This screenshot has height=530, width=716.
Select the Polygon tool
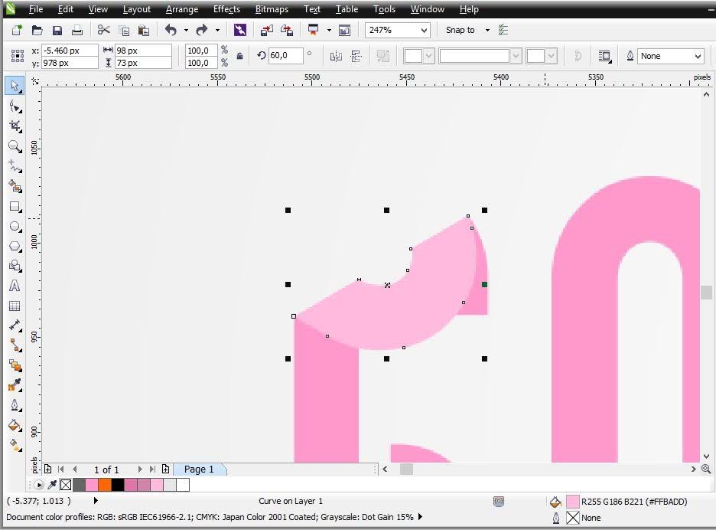click(15, 247)
